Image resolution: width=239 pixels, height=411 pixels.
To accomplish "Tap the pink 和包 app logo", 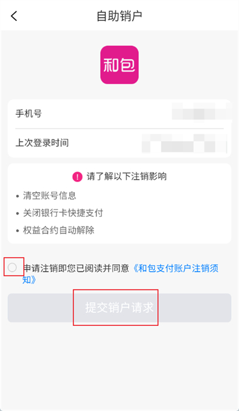I will (x=119, y=65).
